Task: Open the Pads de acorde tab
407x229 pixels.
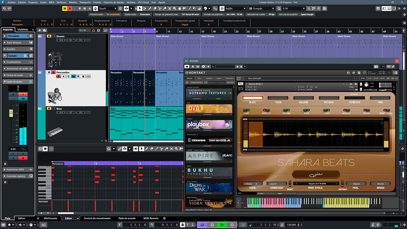Action: pos(127,218)
